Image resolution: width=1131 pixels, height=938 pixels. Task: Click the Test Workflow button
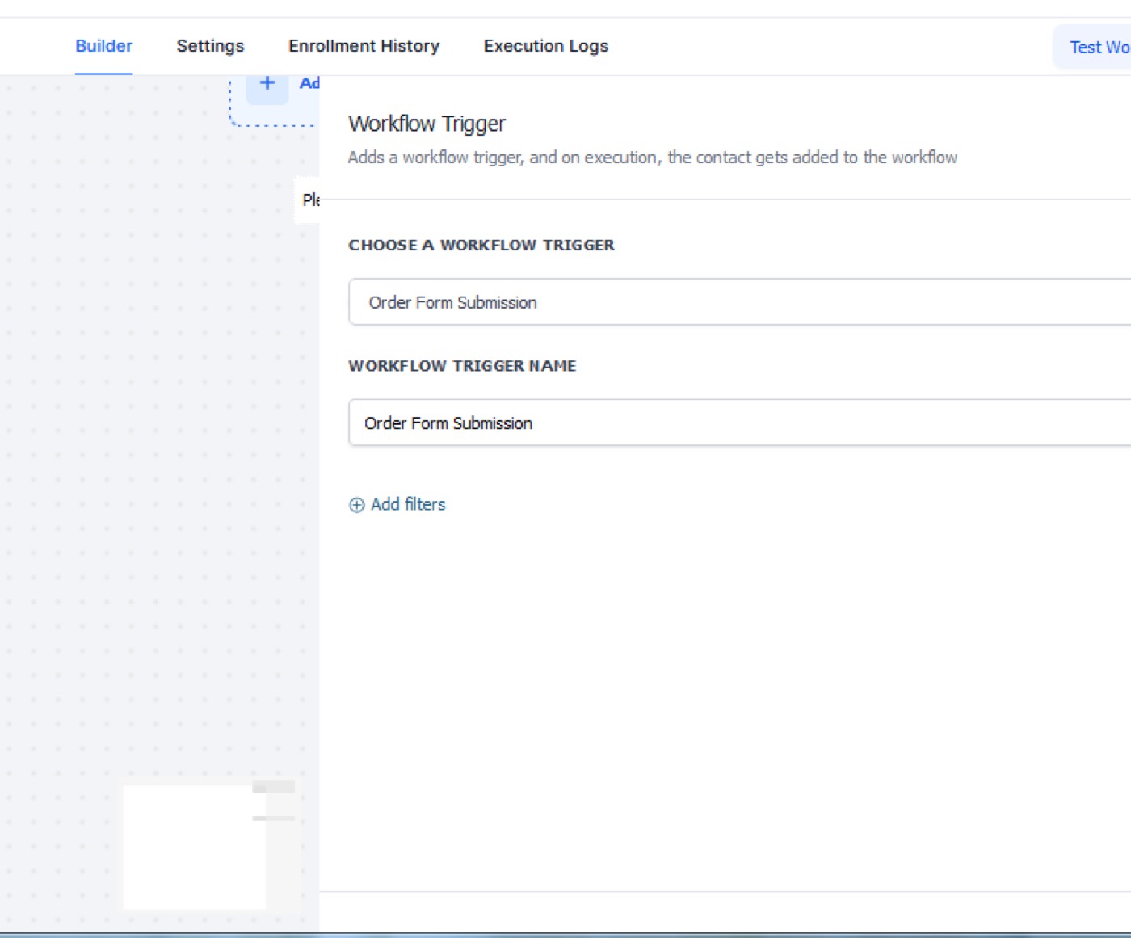point(1092,47)
